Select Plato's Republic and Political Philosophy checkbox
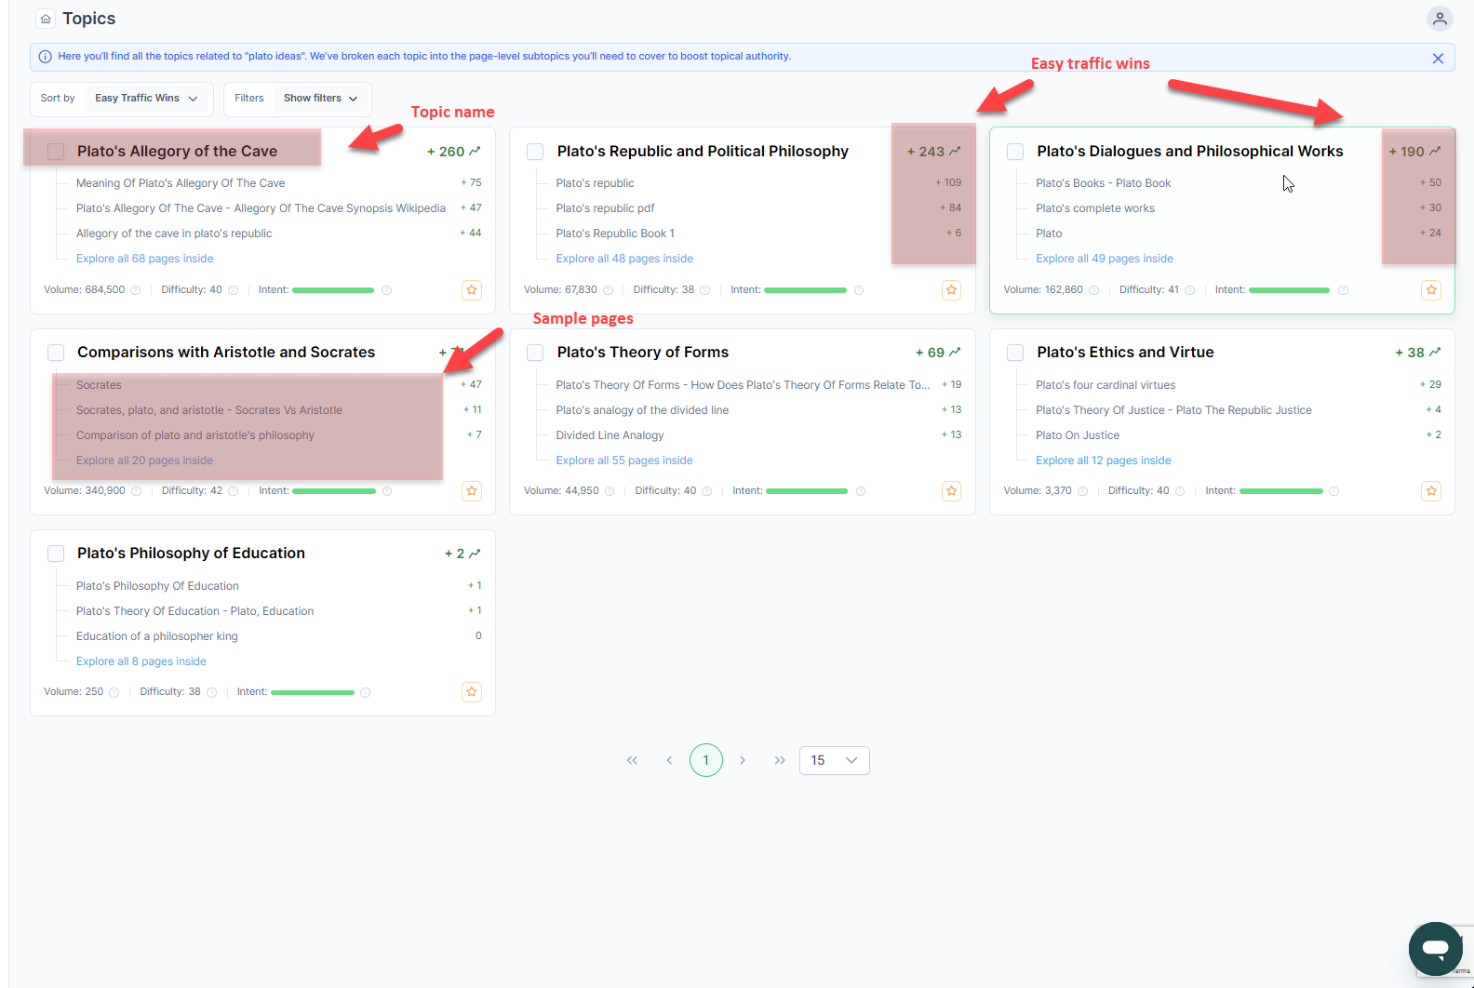Screen dimensions: 1474x988 click(535, 152)
